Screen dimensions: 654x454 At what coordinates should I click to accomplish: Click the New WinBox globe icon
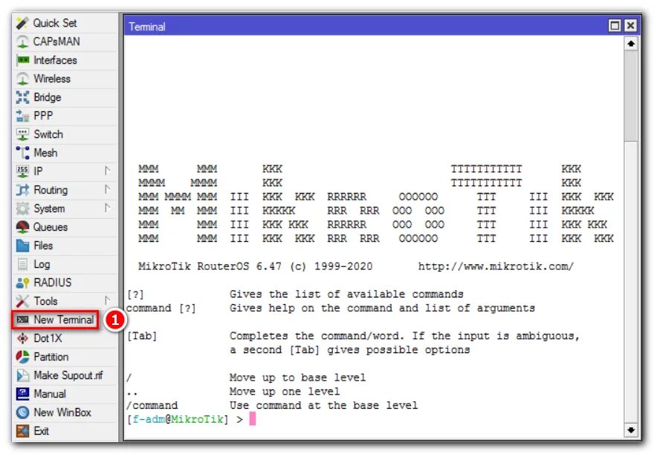(22, 412)
